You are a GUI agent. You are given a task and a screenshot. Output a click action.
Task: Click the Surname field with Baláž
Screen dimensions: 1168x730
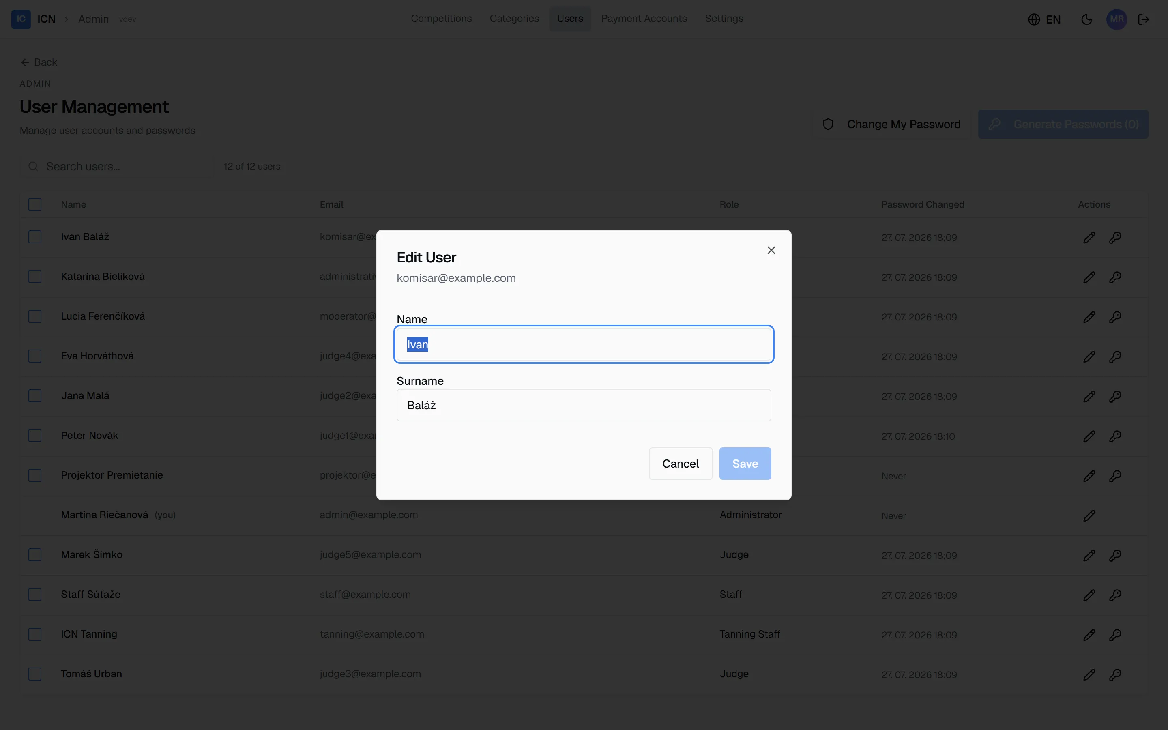coord(584,405)
